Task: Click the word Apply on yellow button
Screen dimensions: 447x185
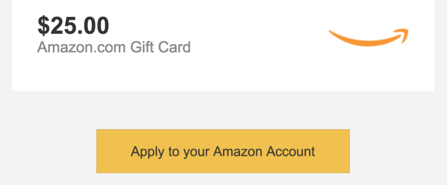Action: (148, 152)
